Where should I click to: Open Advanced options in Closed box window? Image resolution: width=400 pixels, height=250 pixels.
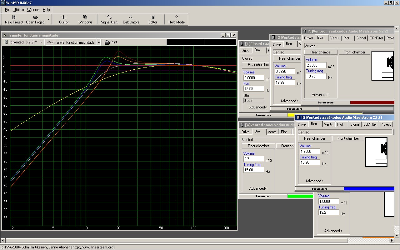tap(258, 107)
